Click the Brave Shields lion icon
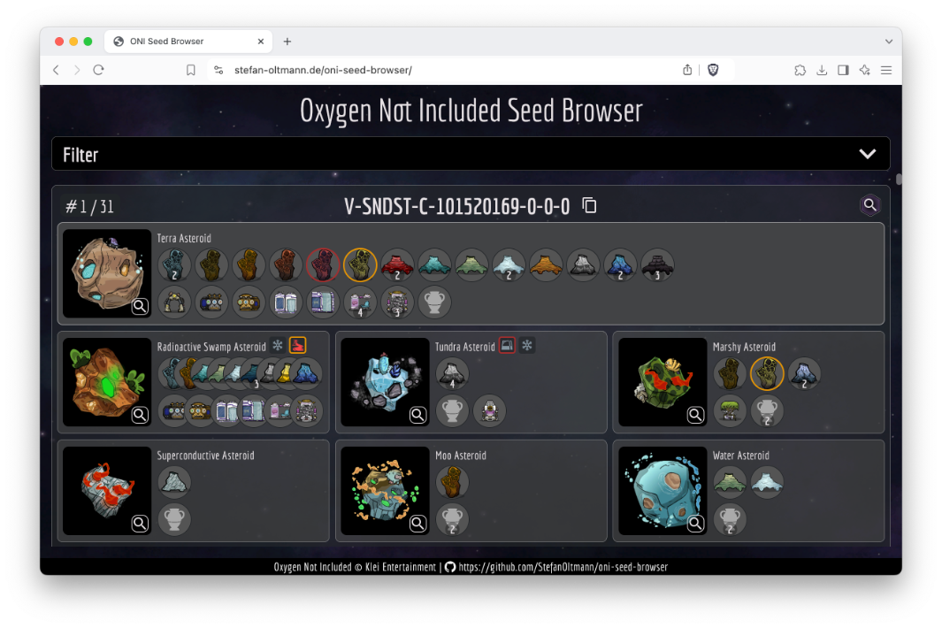 pyautogui.click(x=712, y=70)
